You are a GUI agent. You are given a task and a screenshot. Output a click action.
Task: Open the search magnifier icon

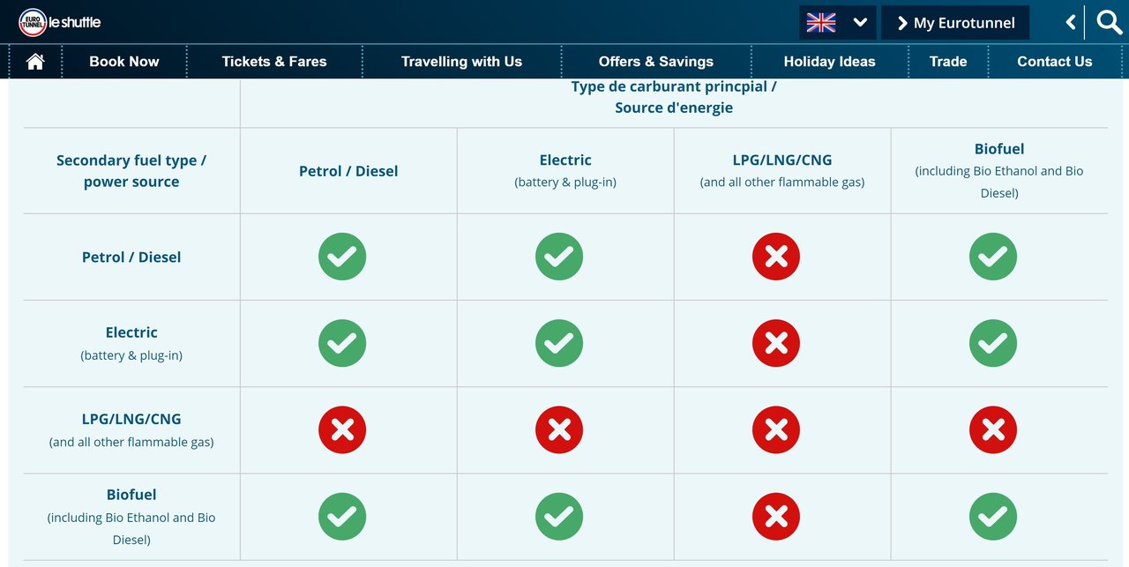click(1109, 22)
